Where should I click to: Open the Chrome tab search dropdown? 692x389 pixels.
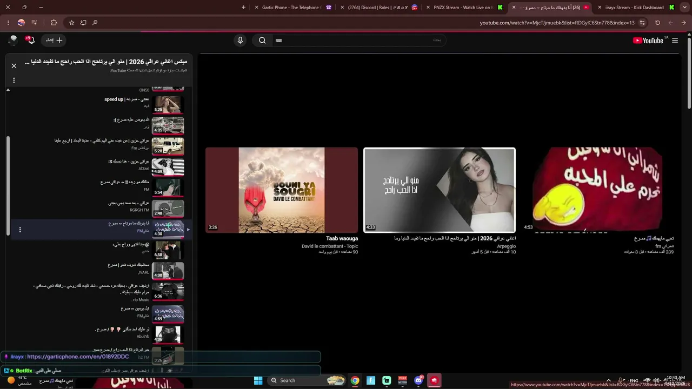point(684,7)
